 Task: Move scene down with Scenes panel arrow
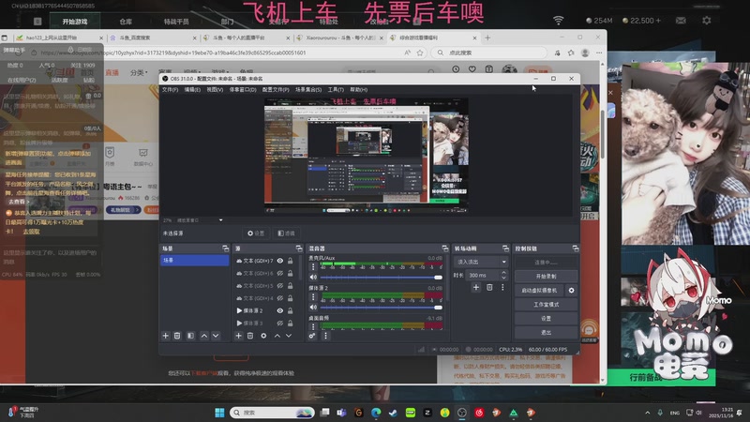pyautogui.click(x=216, y=336)
